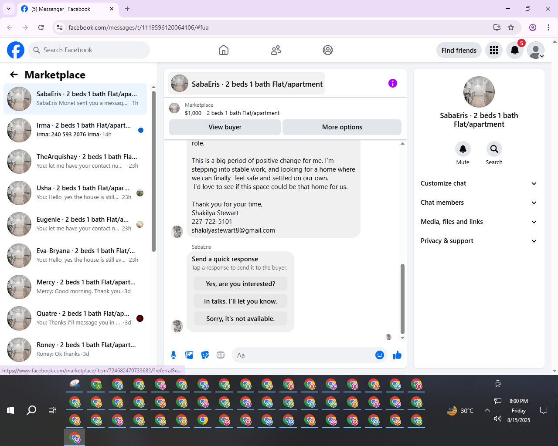
Task: Open the Facebook logo home link
Action: coord(16,50)
